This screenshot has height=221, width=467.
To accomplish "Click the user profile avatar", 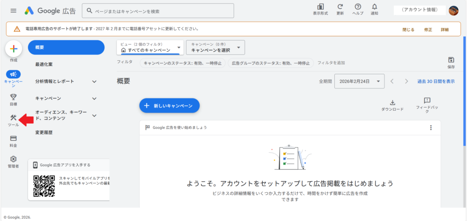I will point(454,10).
